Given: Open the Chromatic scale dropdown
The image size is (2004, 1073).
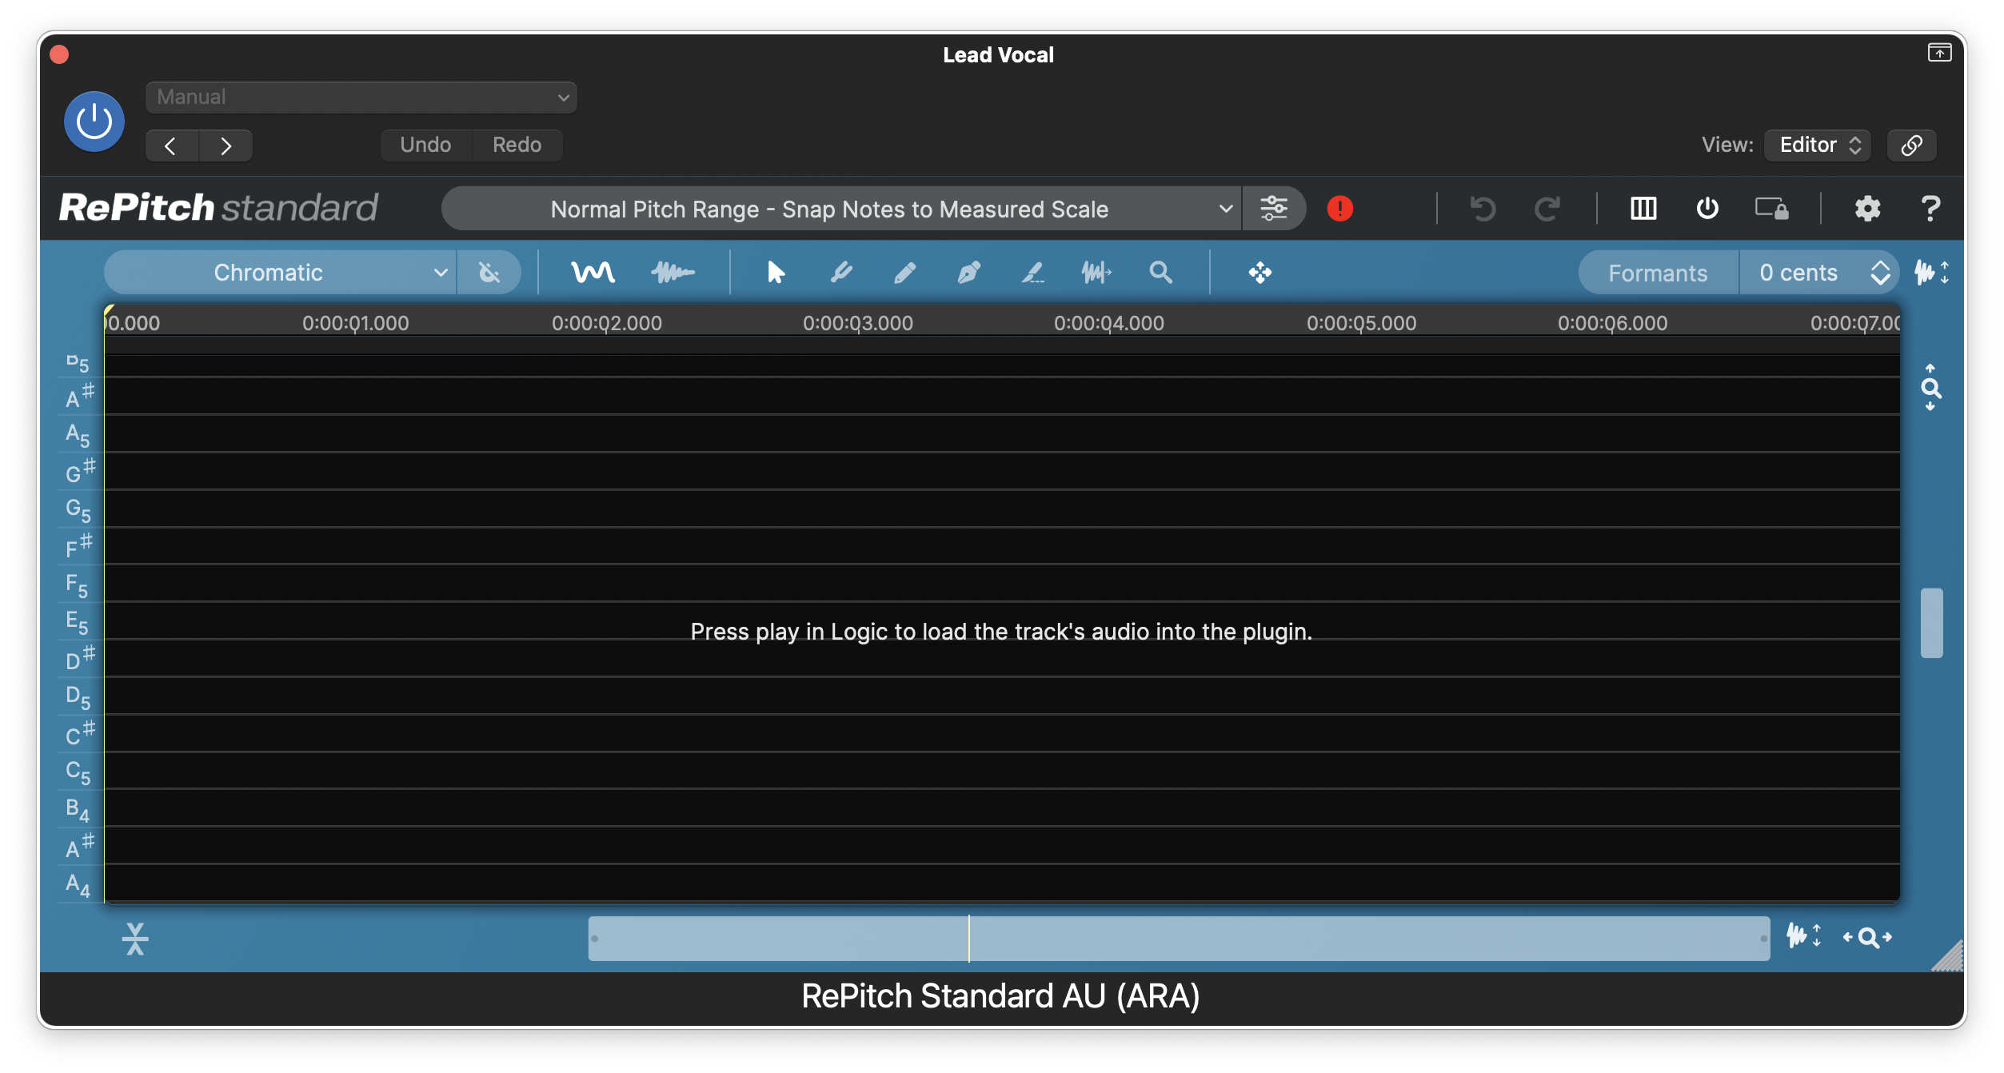Looking at the screenshot, I should 280,273.
